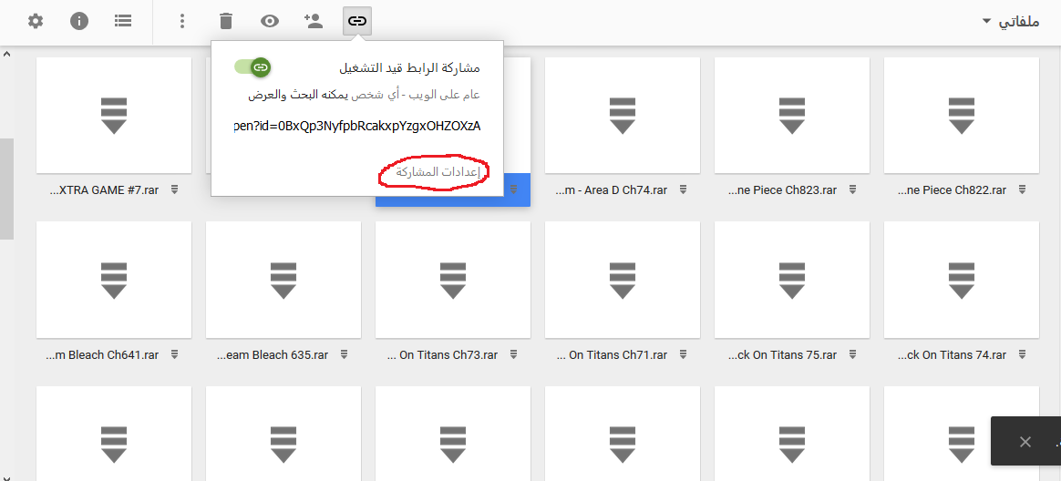Open إعدادات المشاركة sharing settings
This screenshot has height=481, width=1061.
click(434, 171)
